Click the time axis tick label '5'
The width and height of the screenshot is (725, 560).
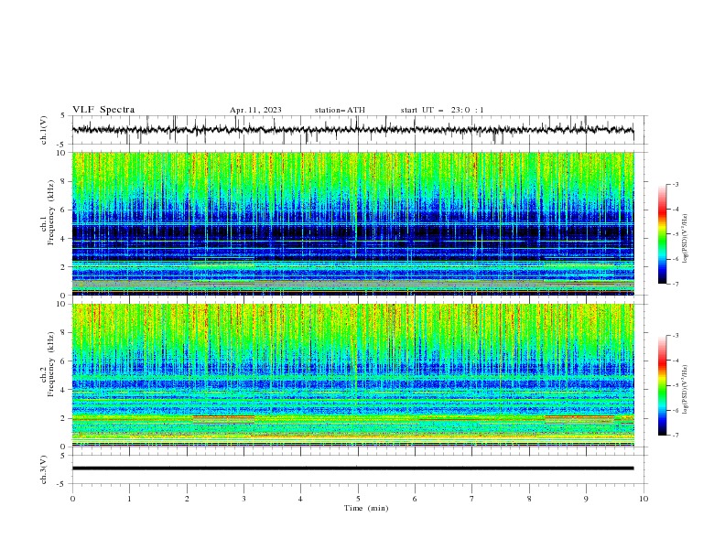(358, 499)
